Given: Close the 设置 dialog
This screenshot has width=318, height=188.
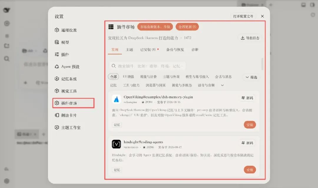Looking at the screenshot, I should point(262,16).
